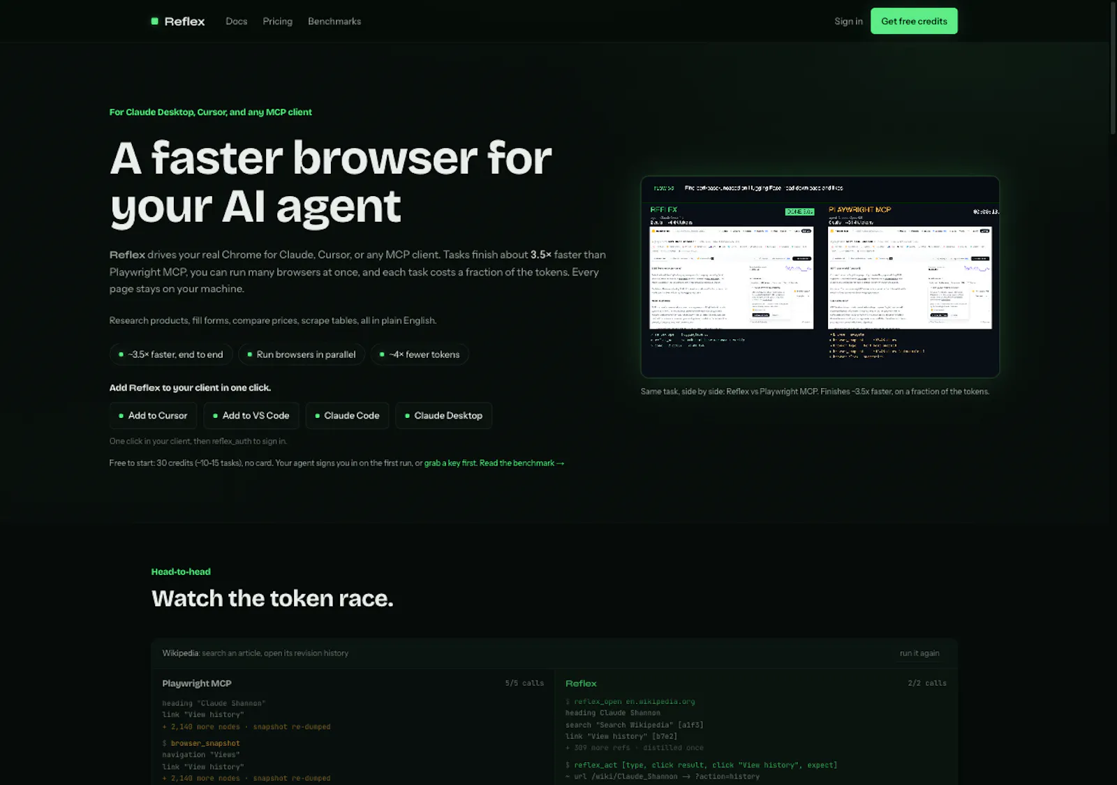Open the 'Read the benchmark' link
1117x785 pixels.
[521, 463]
